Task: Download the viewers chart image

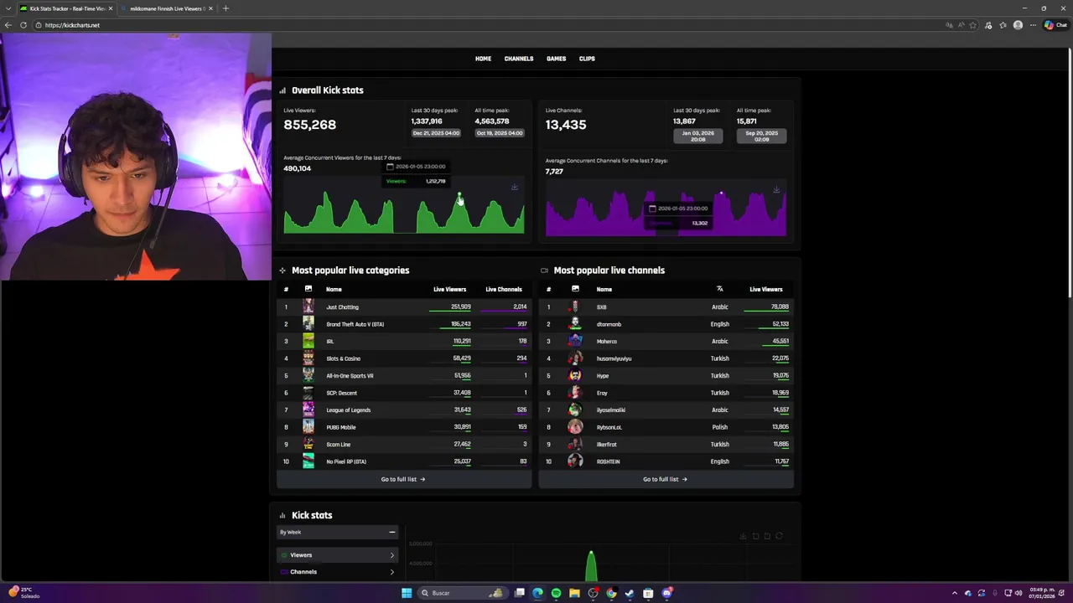Action: [514, 187]
